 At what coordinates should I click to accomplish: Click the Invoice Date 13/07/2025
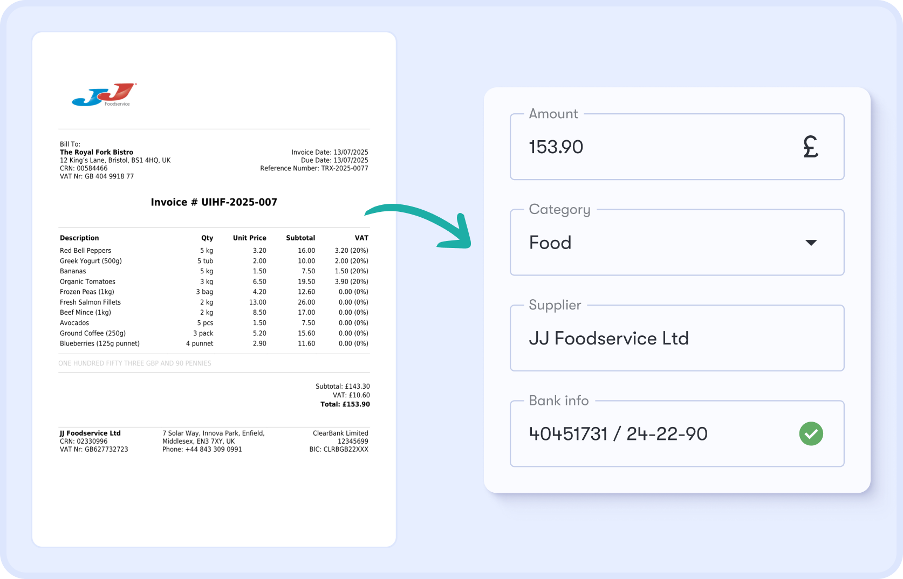(330, 152)
